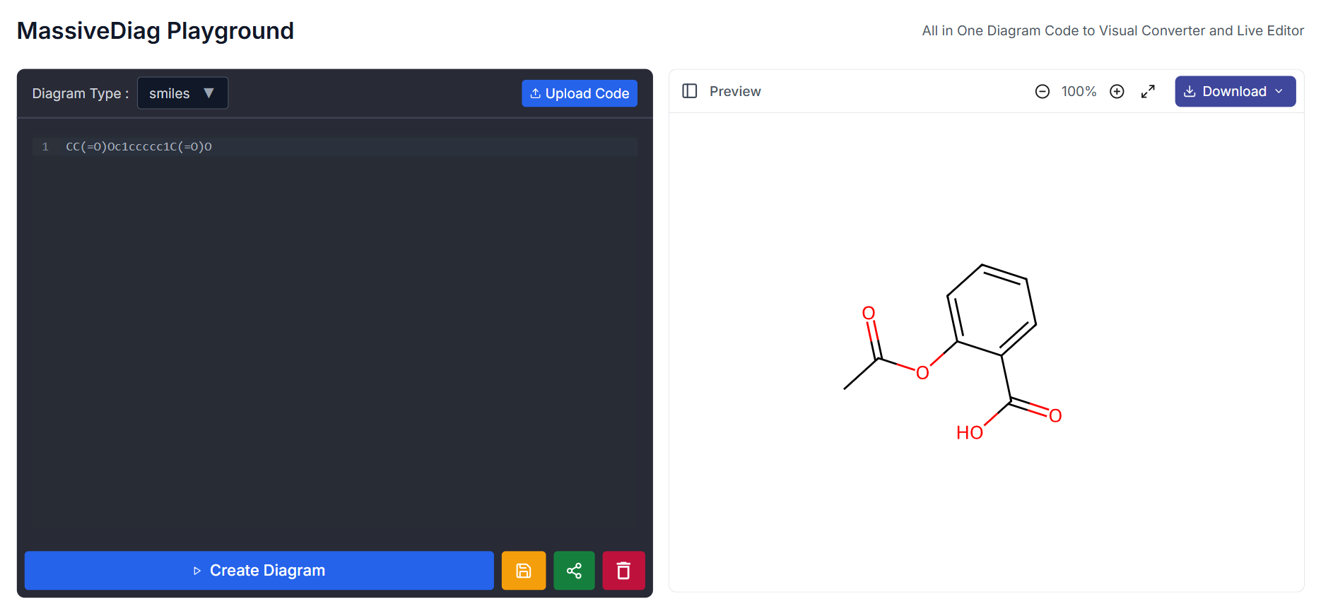The height and width of the screenshot is (611, 1333).
Task: Click the Preview panel label
Action: point(735,92)
